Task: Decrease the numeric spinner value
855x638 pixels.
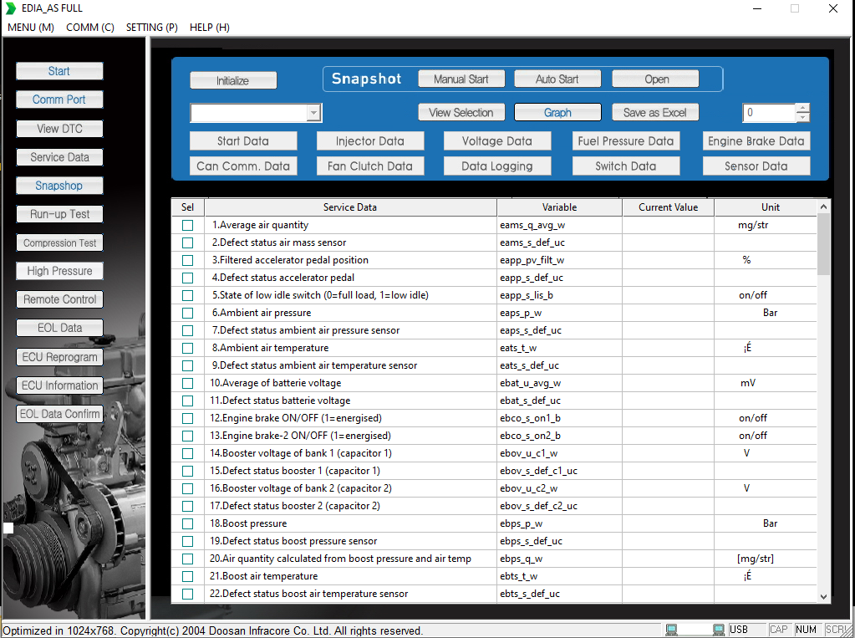Action: pos(802,117)
